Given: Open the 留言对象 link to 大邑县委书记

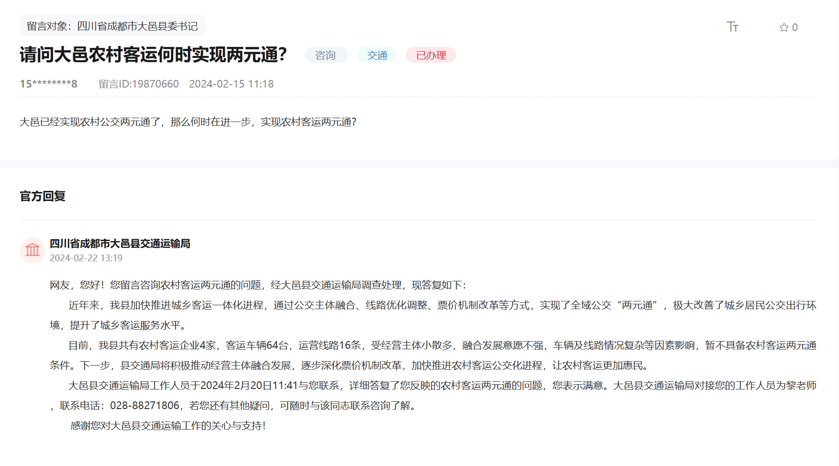Looking at the screenshot, I should [113, 26].
